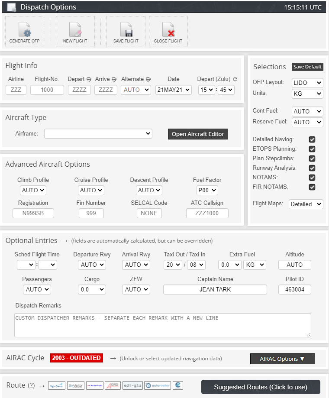329x398 pixels.
Task: Open the SkyVector route link icon
Action: [76, 385]
